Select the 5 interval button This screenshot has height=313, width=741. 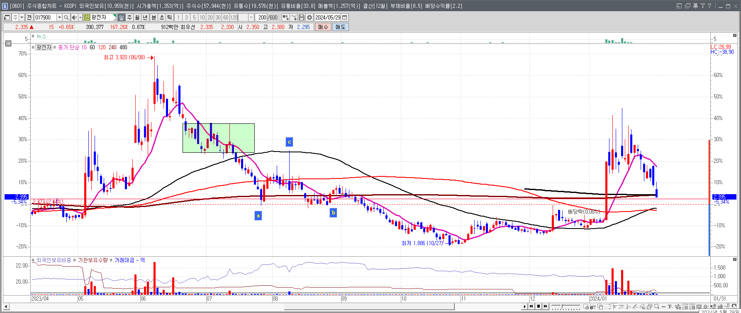coord(194,17)
